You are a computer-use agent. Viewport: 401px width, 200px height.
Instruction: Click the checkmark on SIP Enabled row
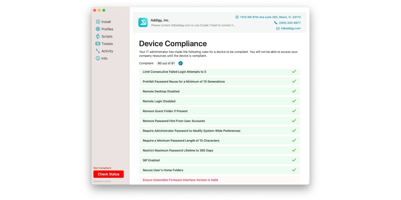click(294, 160)
